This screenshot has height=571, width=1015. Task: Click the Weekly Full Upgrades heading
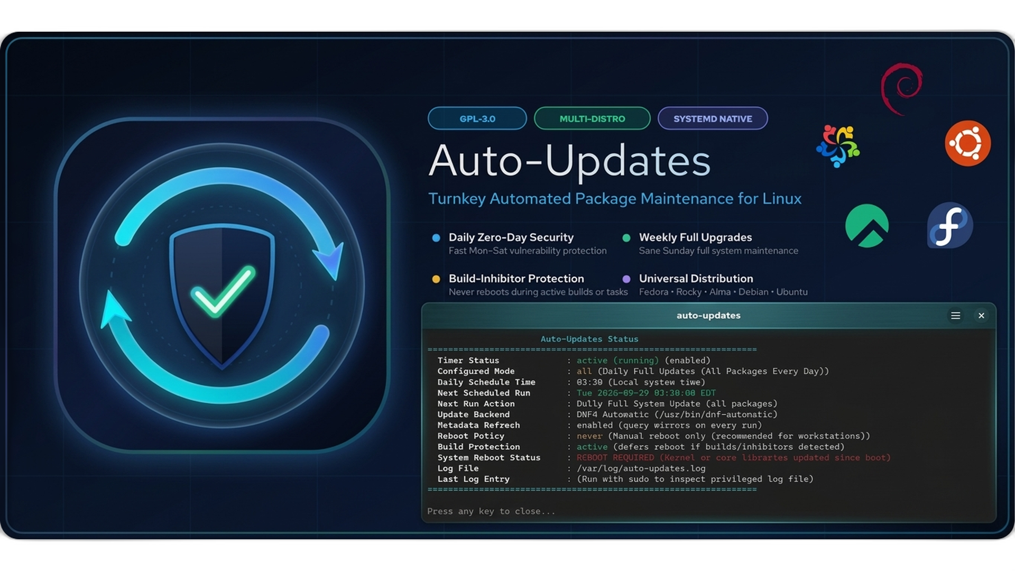pyautogui.click(x=695, y=237)
